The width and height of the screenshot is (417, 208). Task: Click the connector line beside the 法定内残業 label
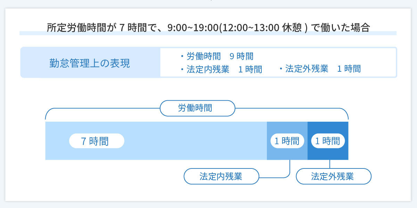click(x=275, y=178)
